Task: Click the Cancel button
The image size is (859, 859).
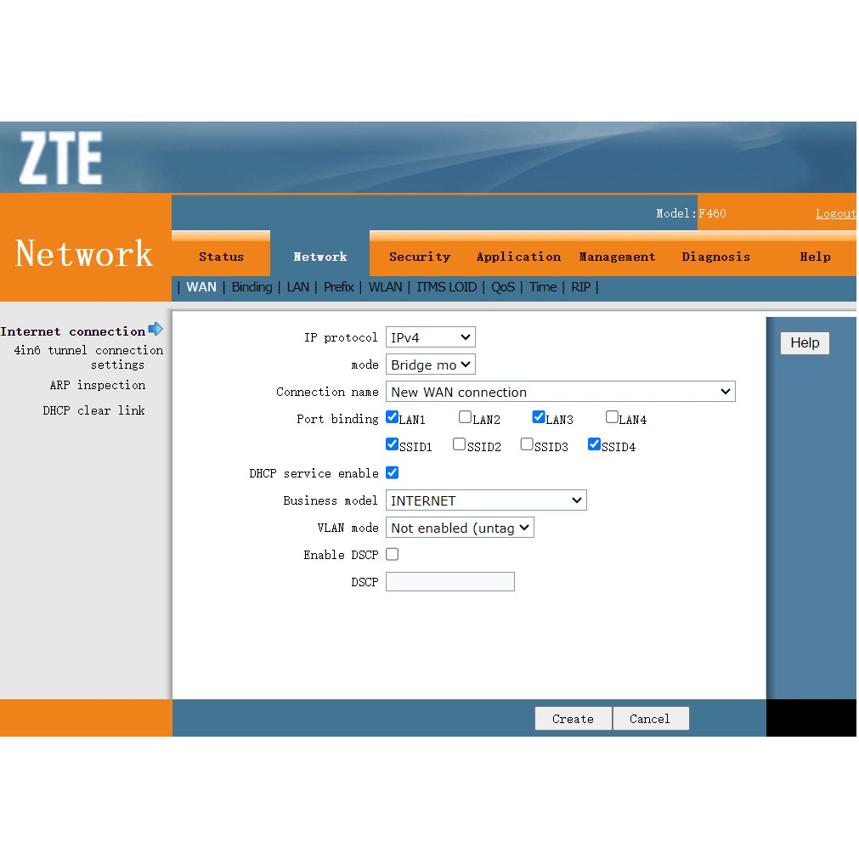Action: [650, 718]
